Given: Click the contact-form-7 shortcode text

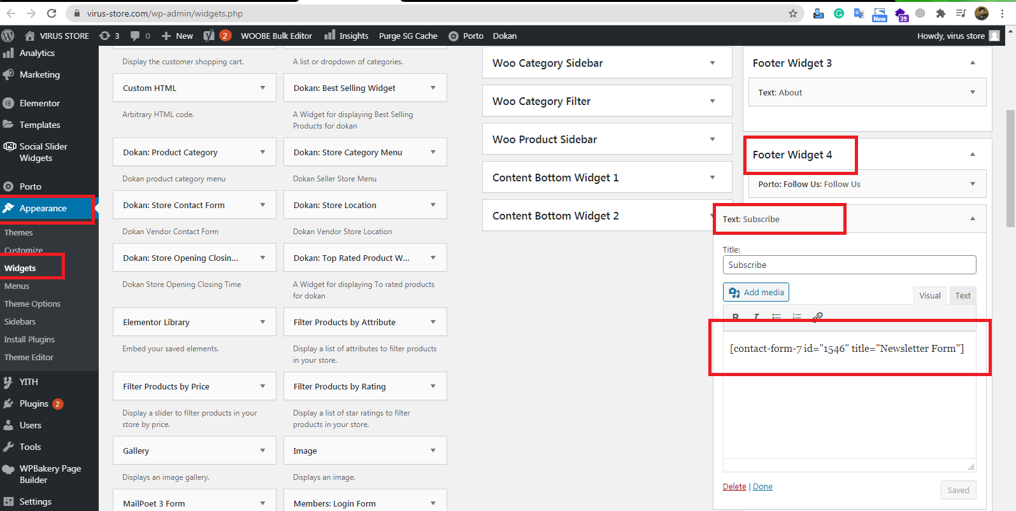Looking at the screenshot, I should 847,349.
